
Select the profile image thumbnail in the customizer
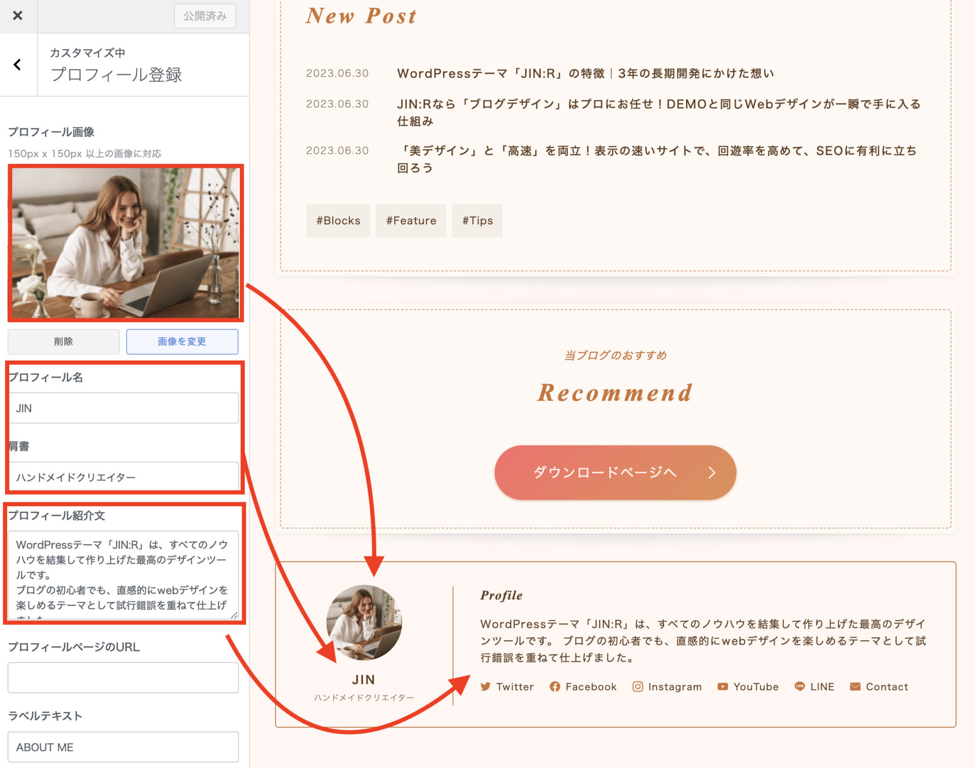tap(125, 243)
